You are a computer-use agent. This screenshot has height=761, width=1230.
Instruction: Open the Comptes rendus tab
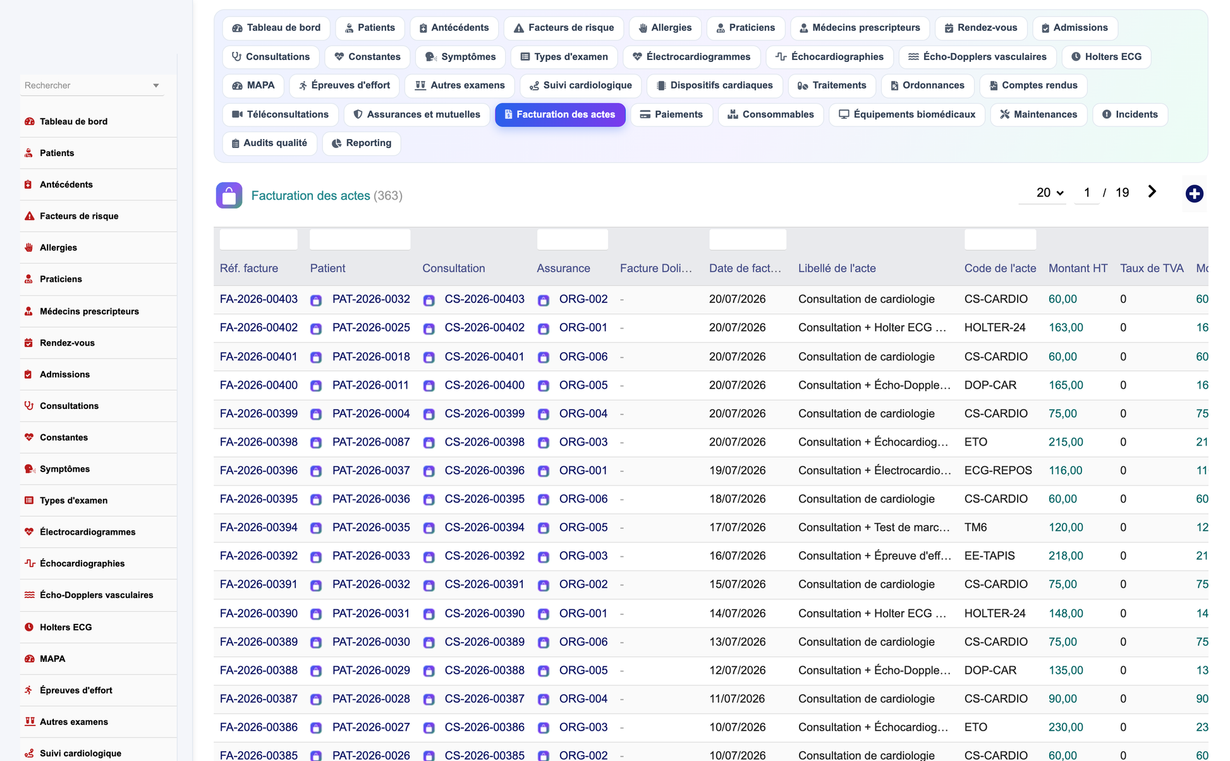1033,85
